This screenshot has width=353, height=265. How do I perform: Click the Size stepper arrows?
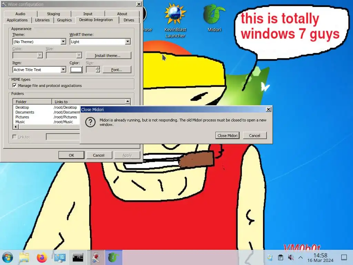98,69
